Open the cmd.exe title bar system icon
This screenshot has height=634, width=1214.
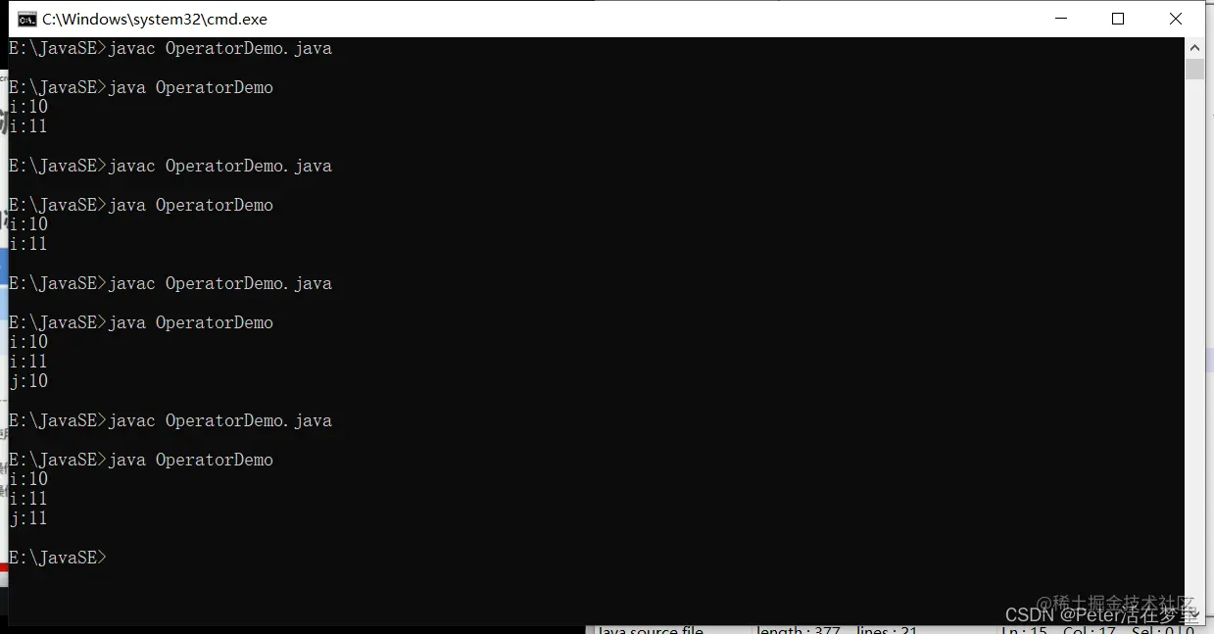[x=27, y=19]
